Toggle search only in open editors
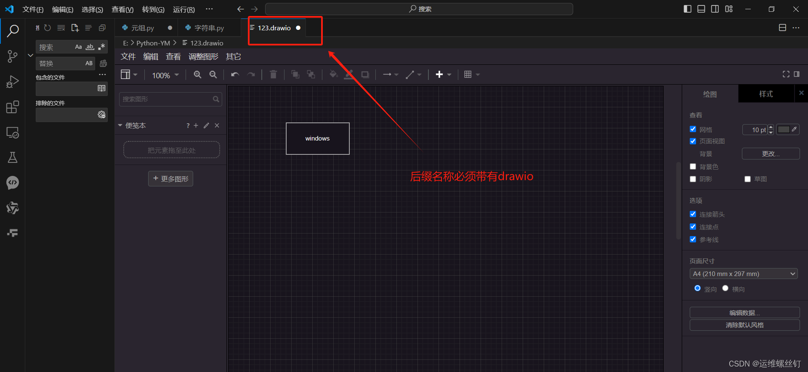The width and height of the screenshot is (808, 372). (101, 88)
